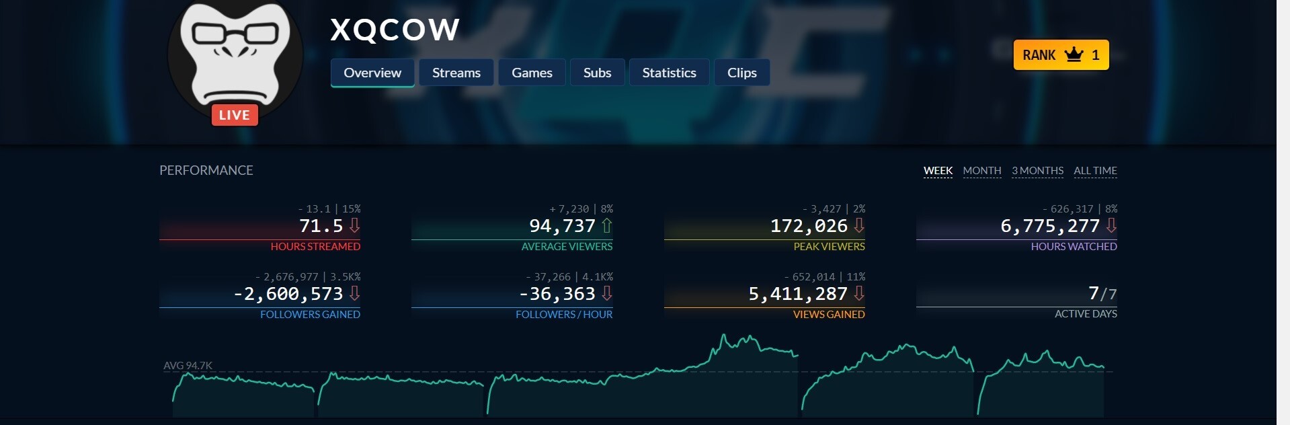This screenshot has height=425, width=1290.
Task: Click the down arrow beside 5,411,287 views gained
Action: pyautogui.click(x=859, y=294)
